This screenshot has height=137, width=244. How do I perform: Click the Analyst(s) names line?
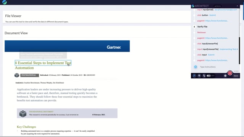pyautogui.click(x=40, y=83)
